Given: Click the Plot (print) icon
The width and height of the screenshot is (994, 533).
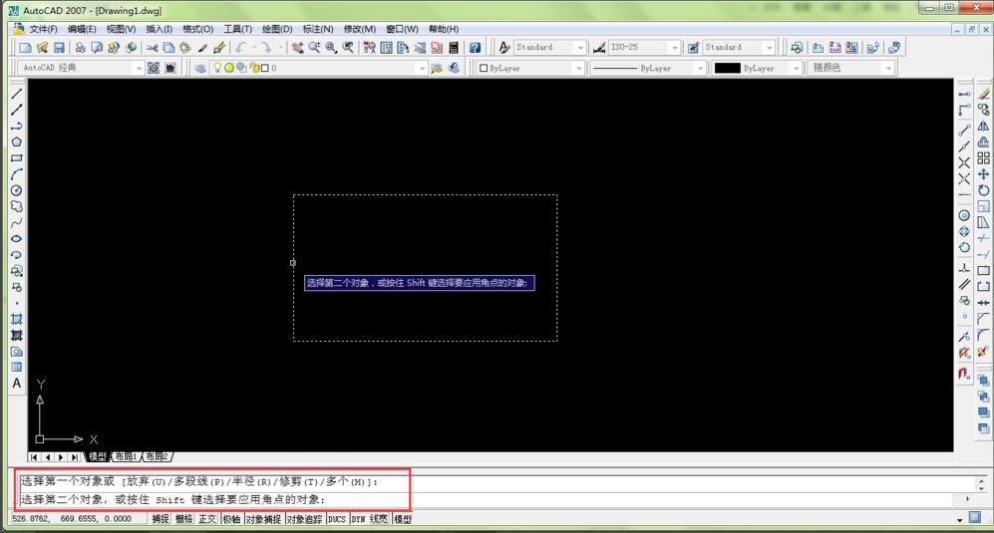Looking at the screenshot, I should tap(80, 48).
